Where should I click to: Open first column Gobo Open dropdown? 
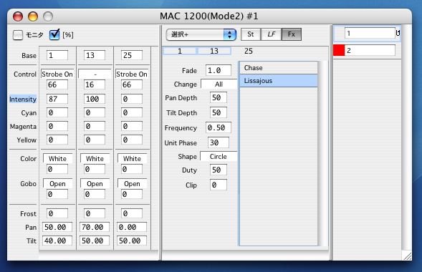(x=57, y=183)
